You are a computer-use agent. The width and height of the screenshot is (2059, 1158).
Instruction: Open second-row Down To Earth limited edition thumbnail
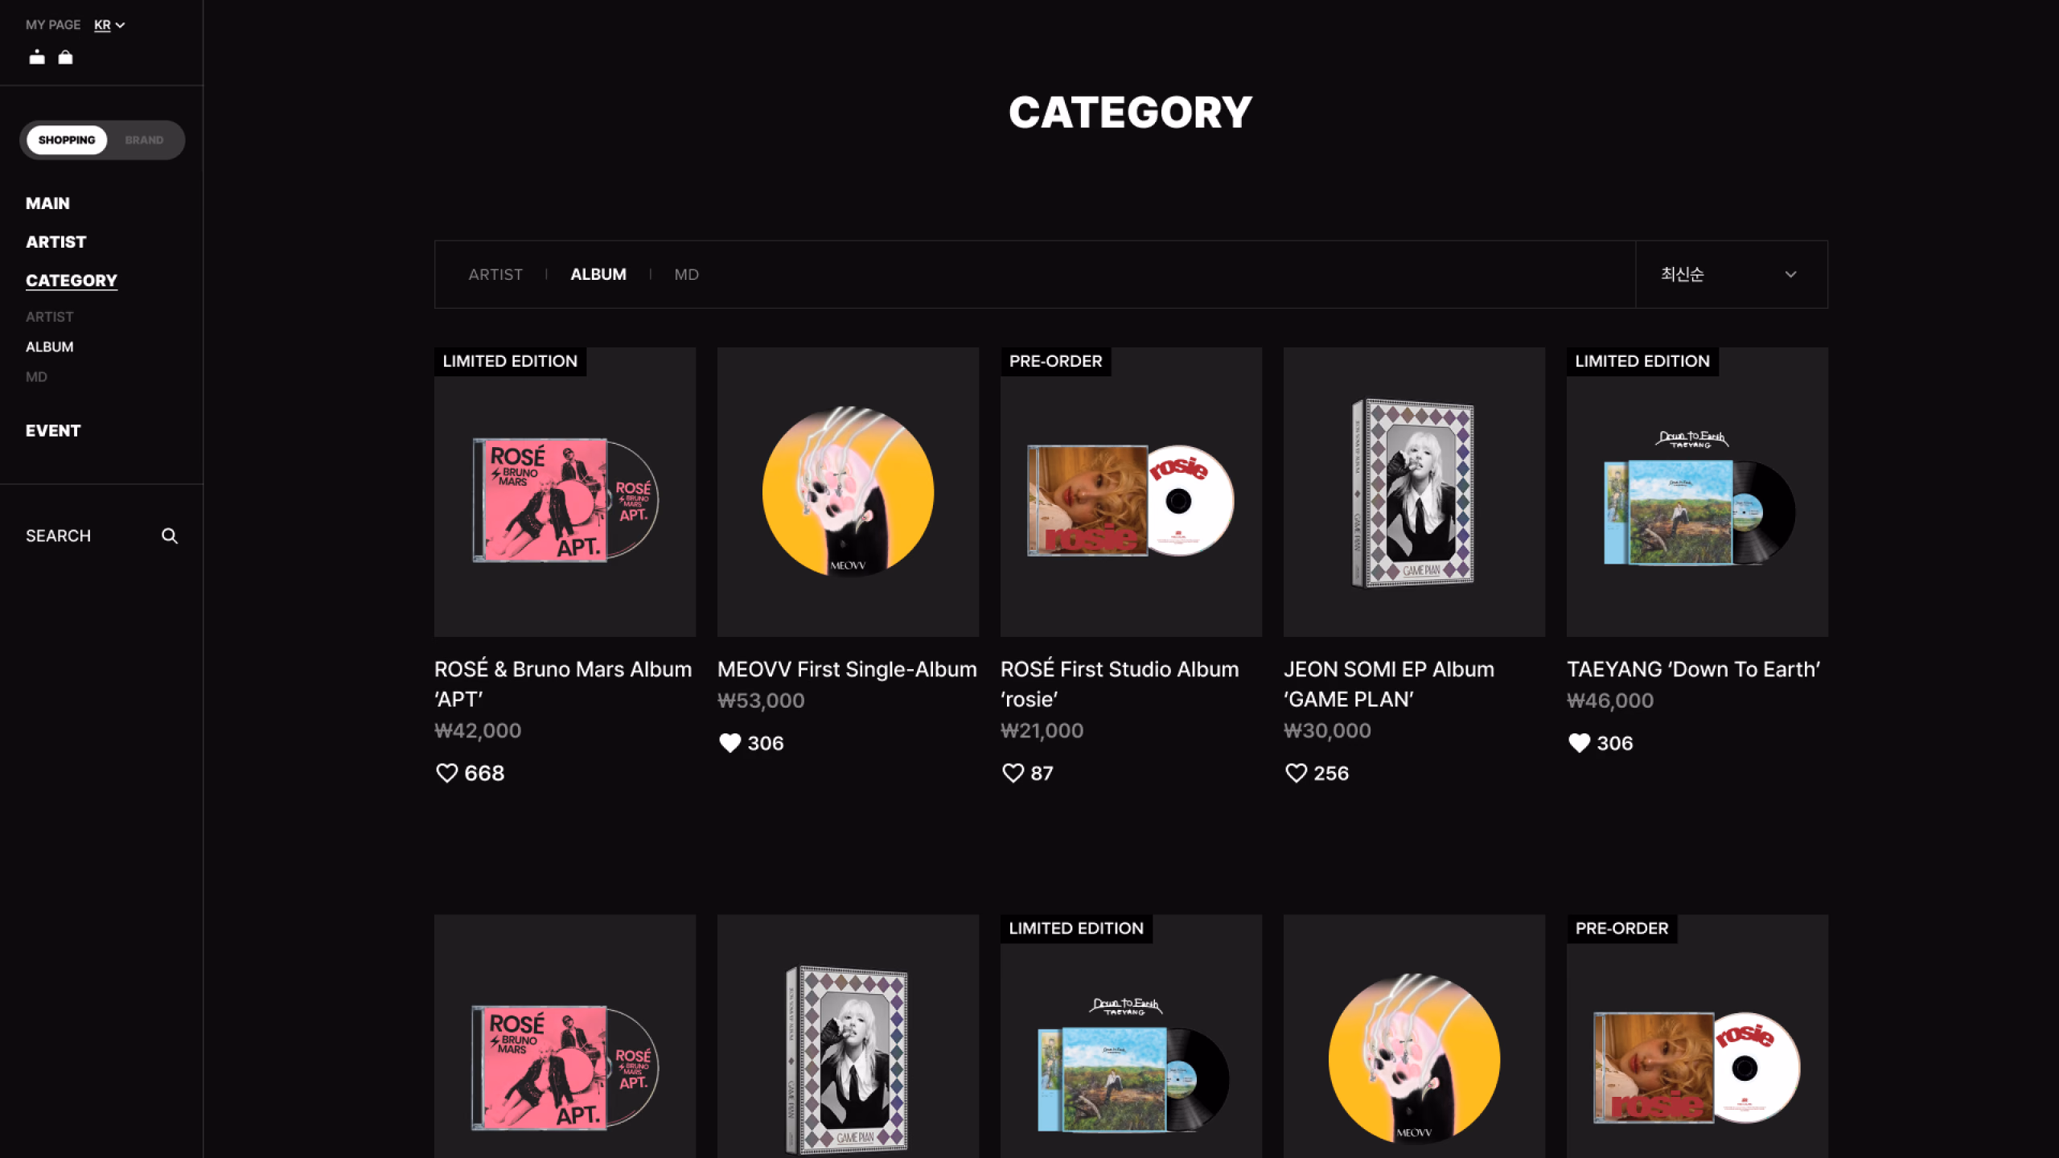(1131, 1036)
